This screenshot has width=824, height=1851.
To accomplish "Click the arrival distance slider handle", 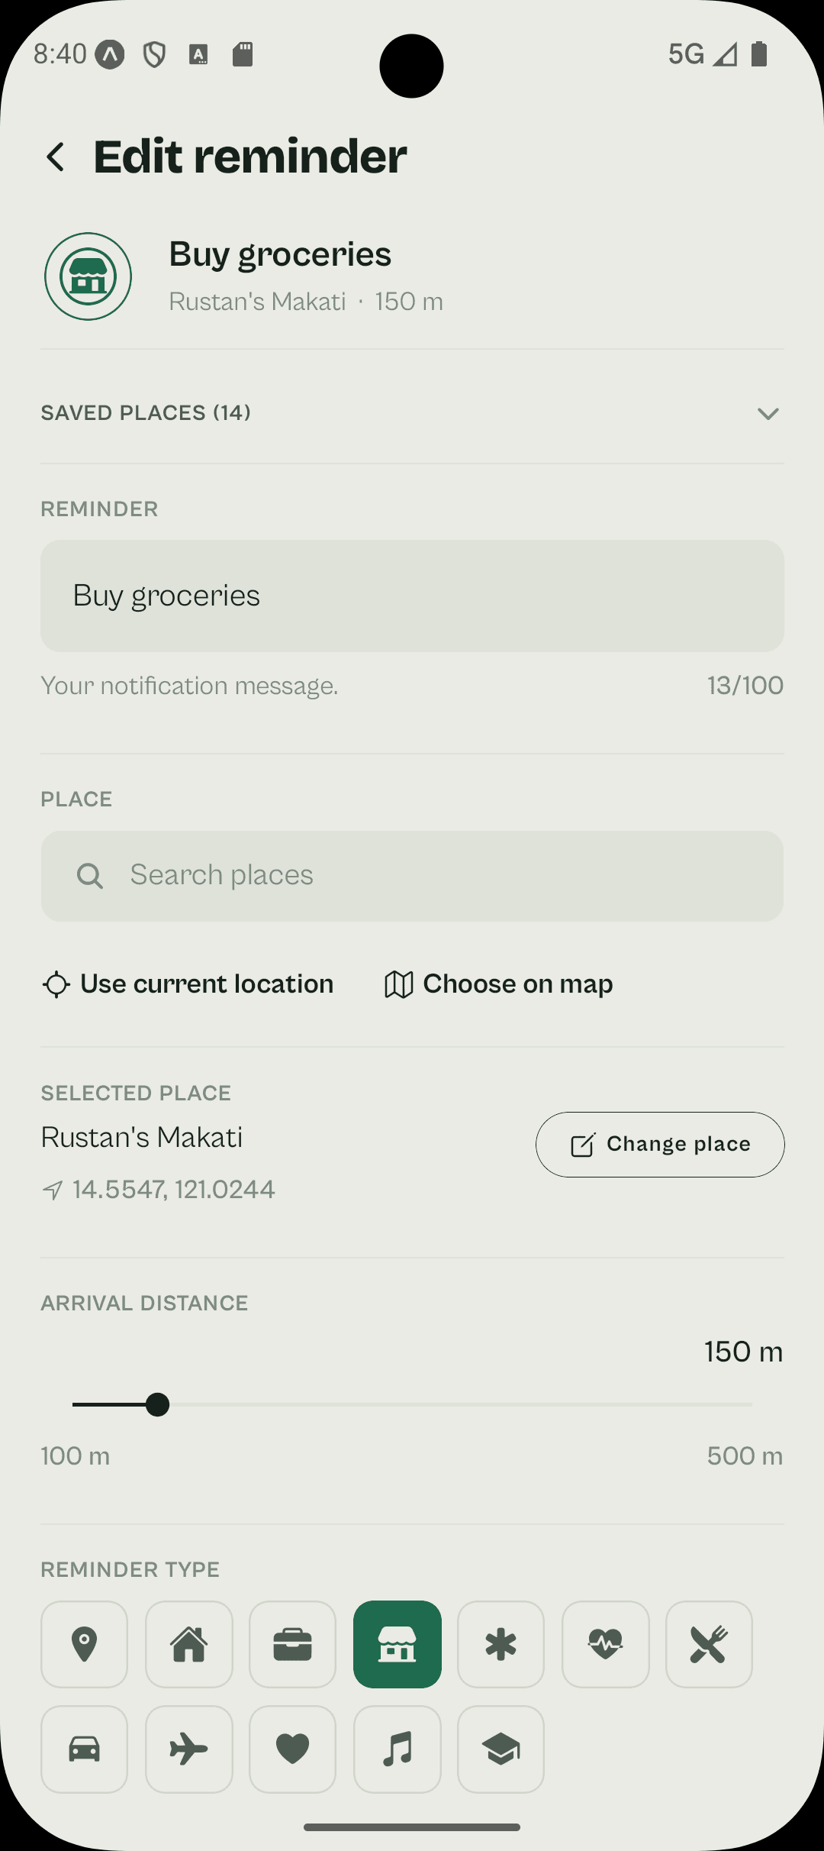I will pos(157,1404).
